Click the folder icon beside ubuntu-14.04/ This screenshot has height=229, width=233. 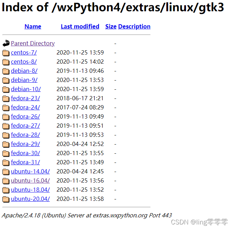click(6, 172)
